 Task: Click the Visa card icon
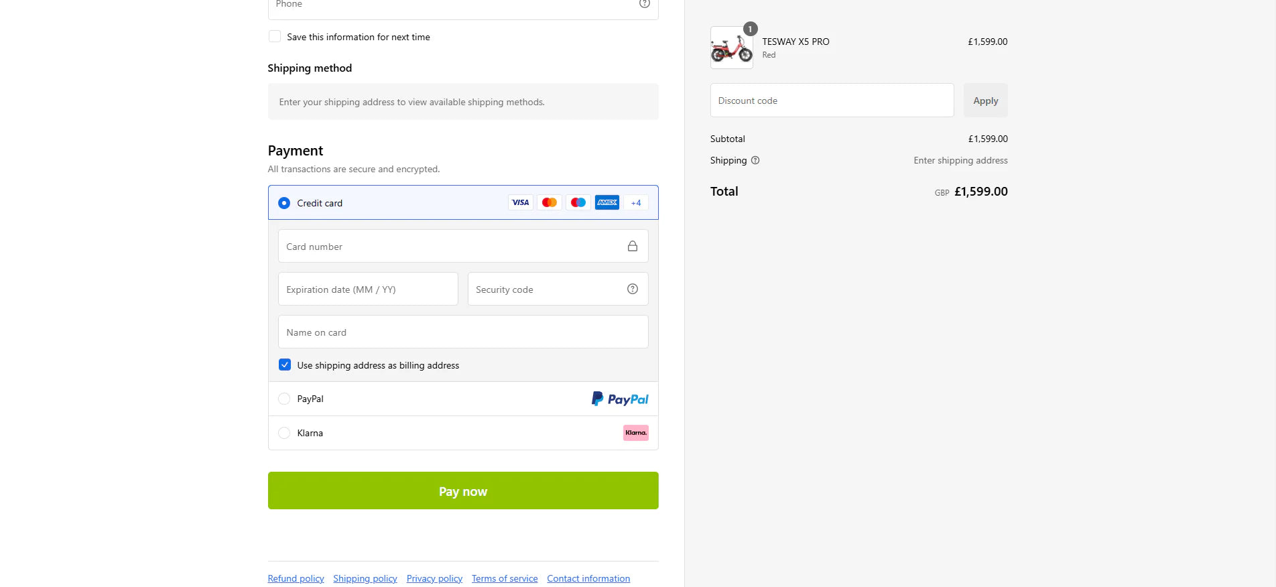(x=520, y=202)
